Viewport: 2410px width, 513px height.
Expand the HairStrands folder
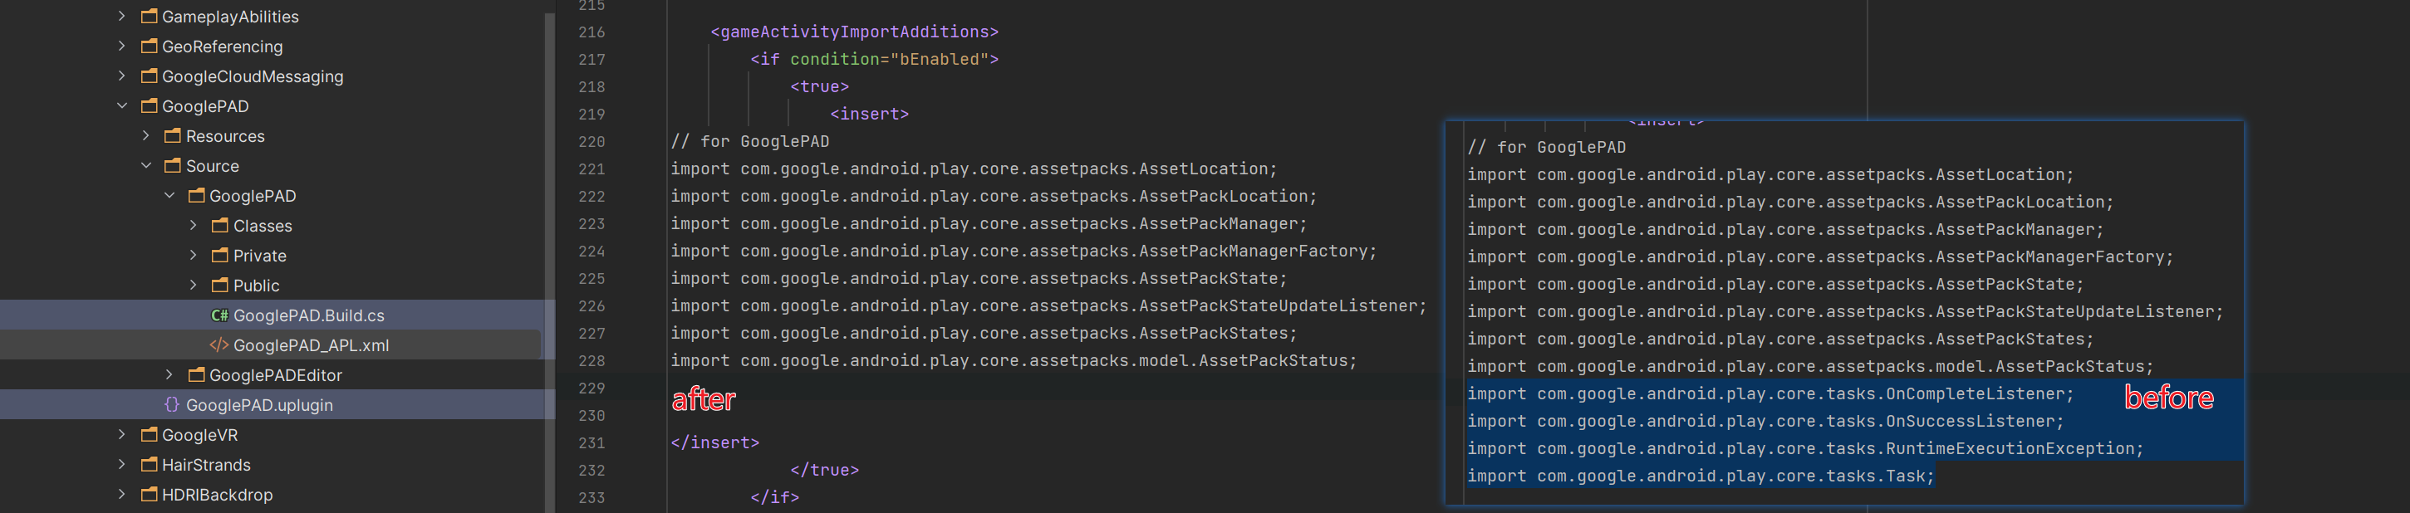pyautogui.click(x=121, y=464)
